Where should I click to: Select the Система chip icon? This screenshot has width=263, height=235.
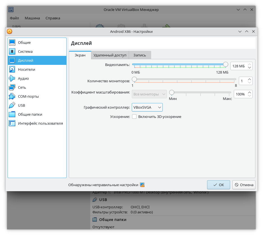pos(12,52)
